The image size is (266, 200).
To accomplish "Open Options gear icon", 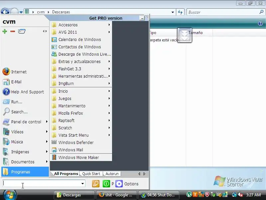I will (x=119, y=184).
